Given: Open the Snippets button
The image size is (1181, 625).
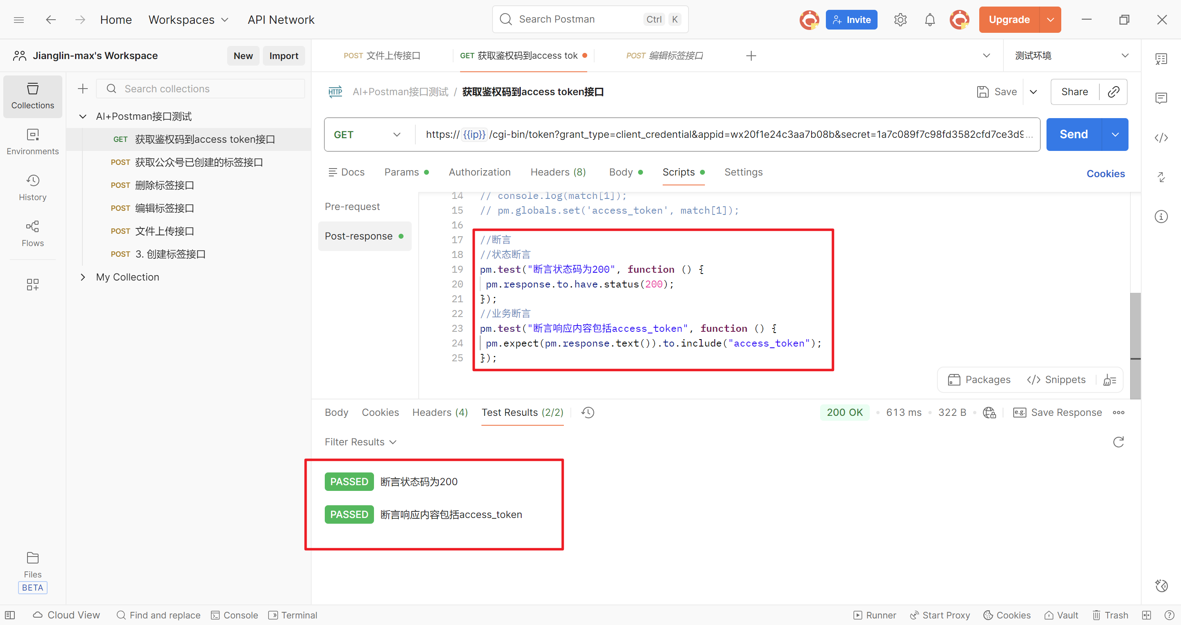Looking at the screenshot, I should coord(1056,380).
